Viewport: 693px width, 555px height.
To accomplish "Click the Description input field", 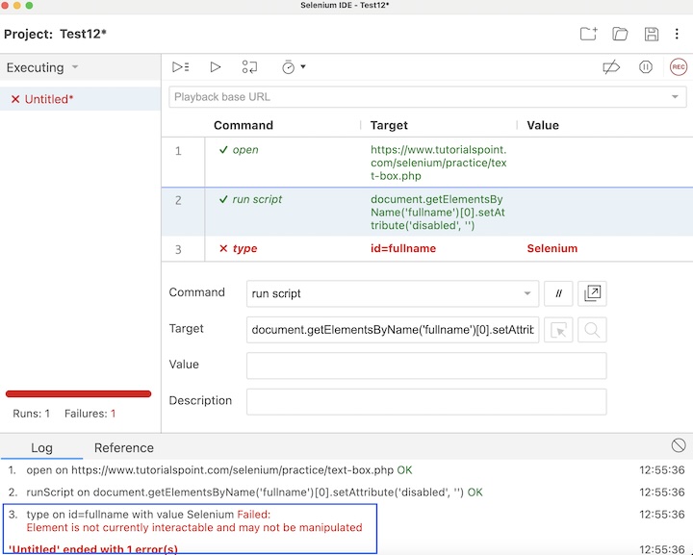I will point(426,401).
